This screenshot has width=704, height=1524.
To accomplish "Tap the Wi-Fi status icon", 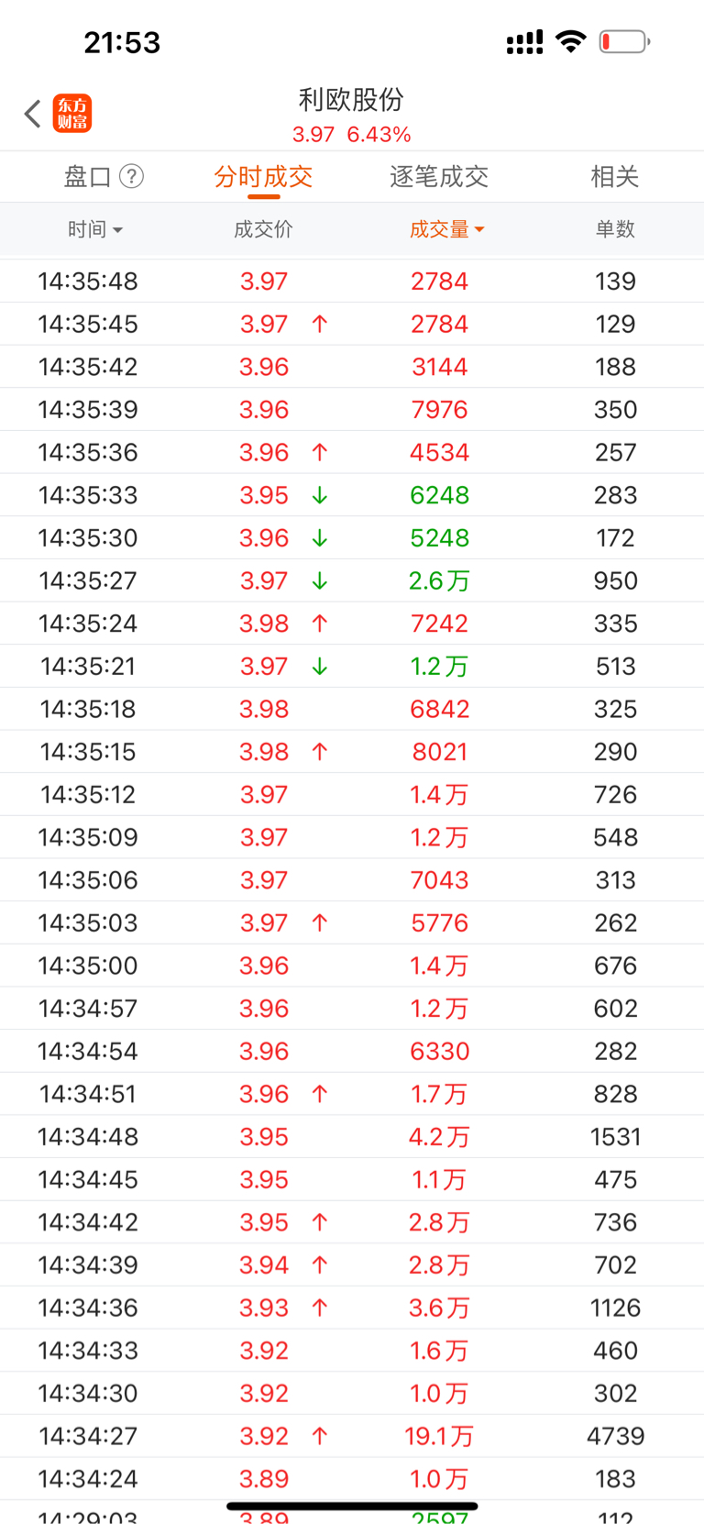I will tap(571, 41).
